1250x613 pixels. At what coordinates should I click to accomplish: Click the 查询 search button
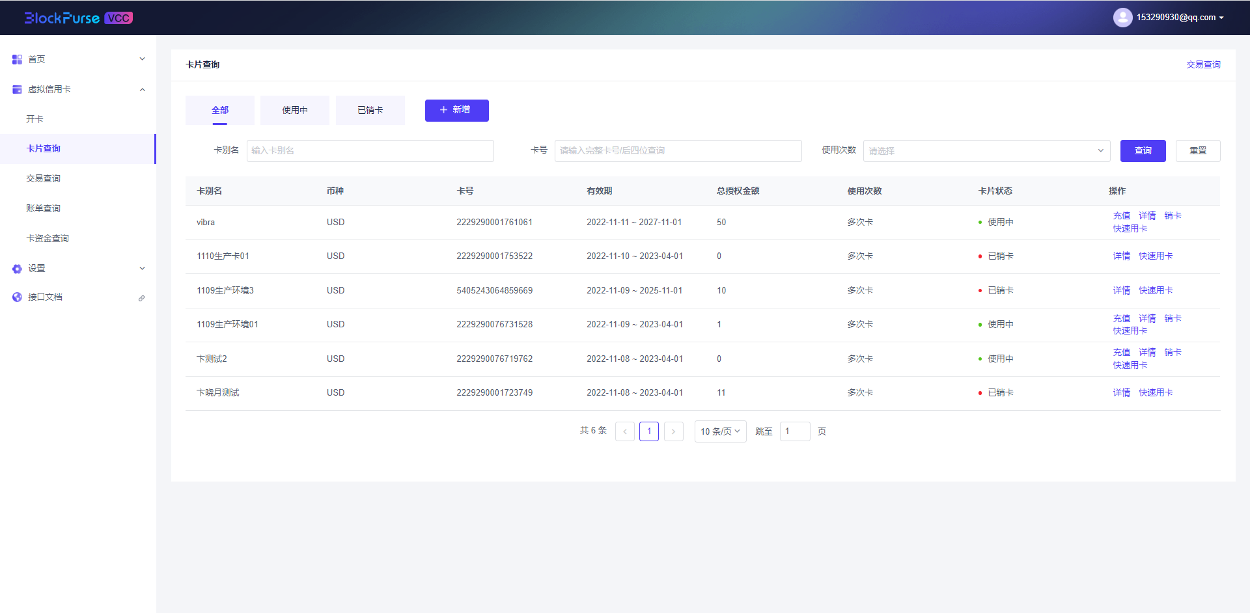click(1143, 150)
